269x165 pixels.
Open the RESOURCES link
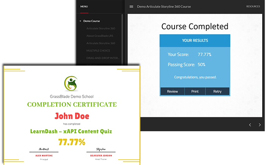pyautogui.click(x=253, y=6)
